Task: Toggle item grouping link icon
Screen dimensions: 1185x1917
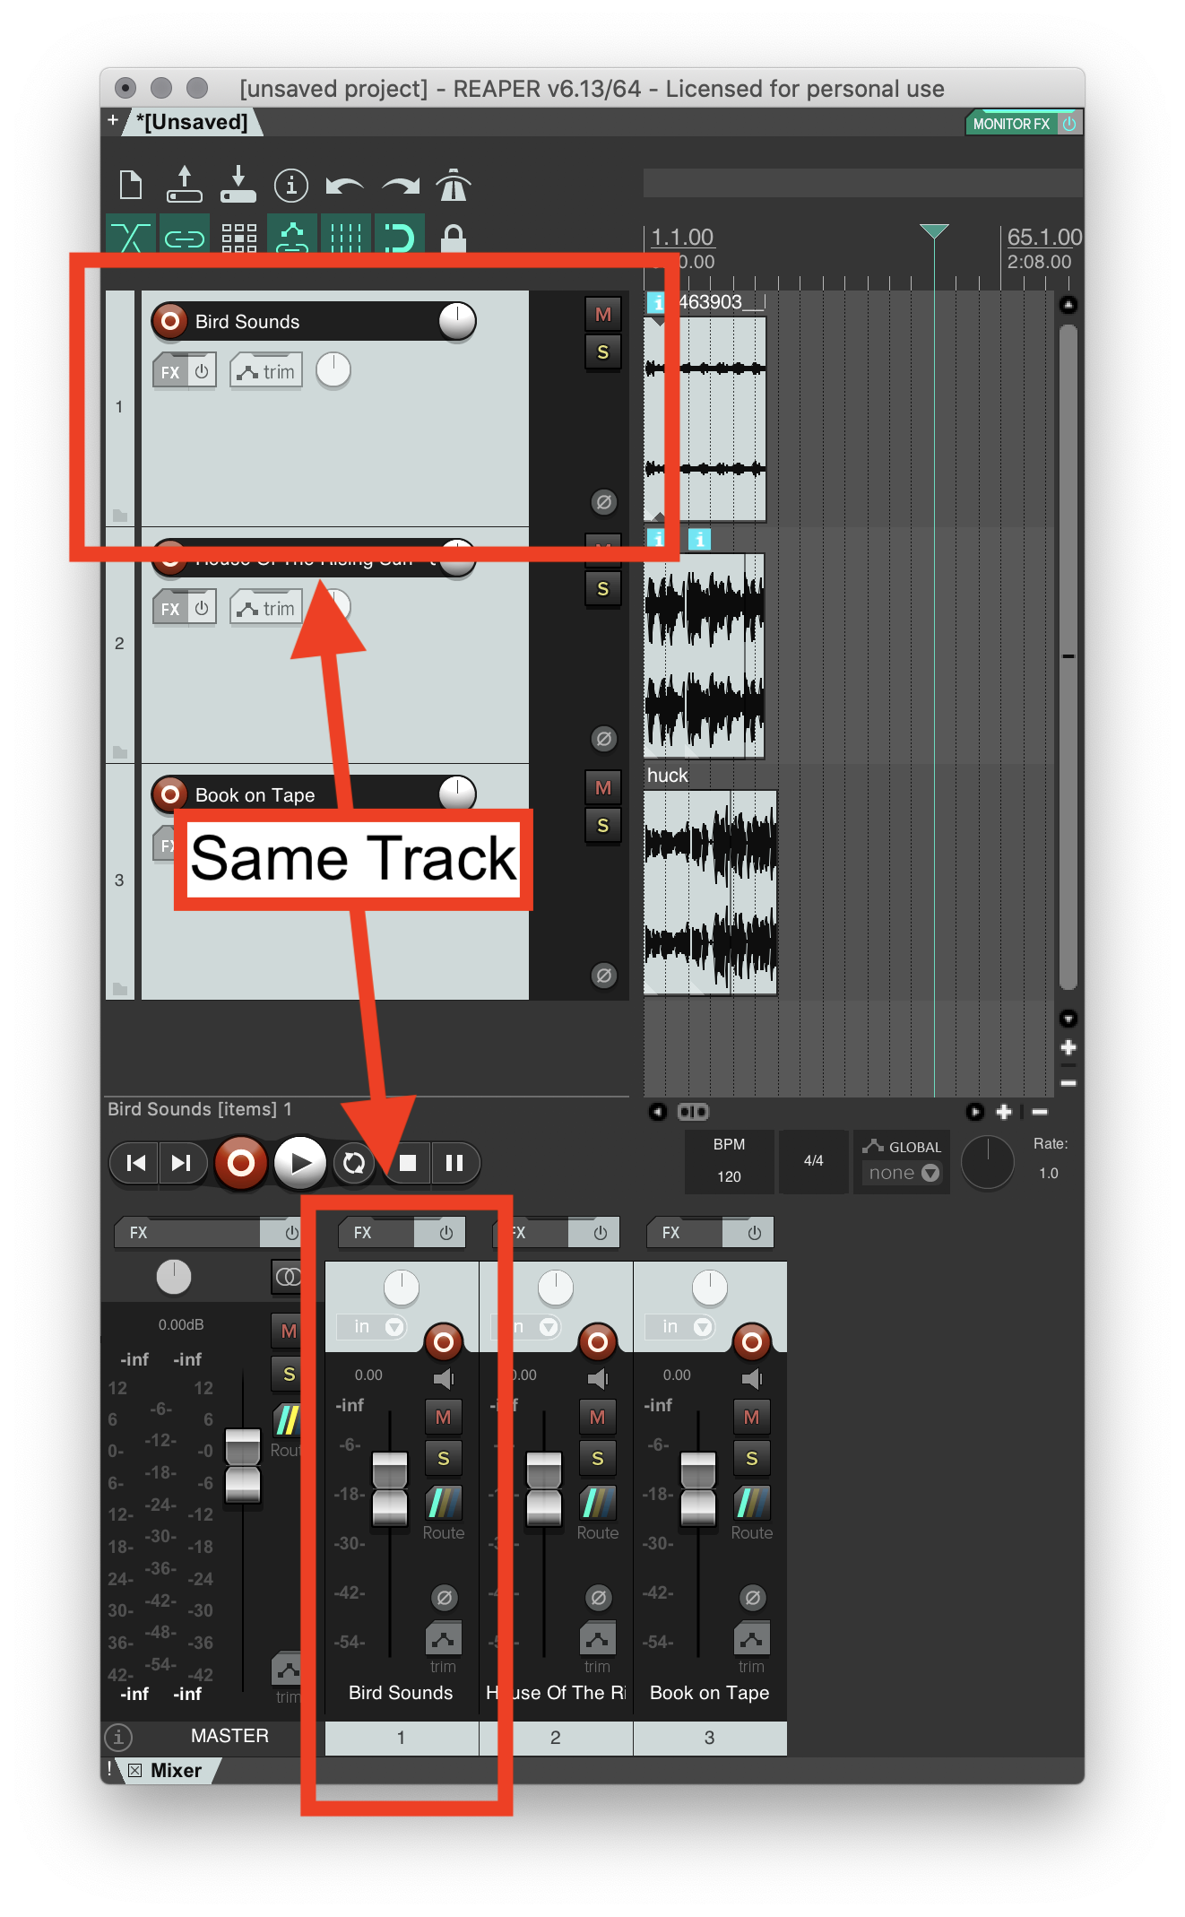Action: [x=185, y=236]
